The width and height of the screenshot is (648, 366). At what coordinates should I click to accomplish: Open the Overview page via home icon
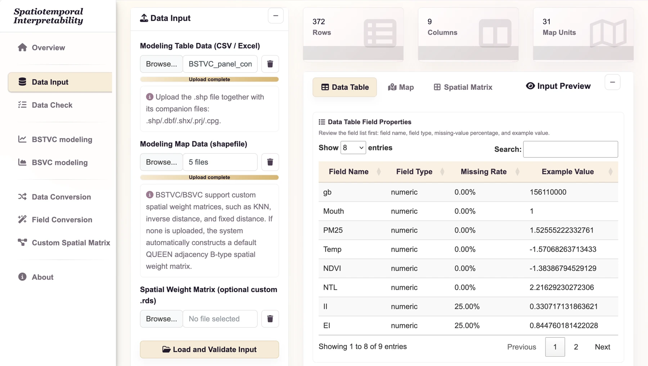[22, 47]
